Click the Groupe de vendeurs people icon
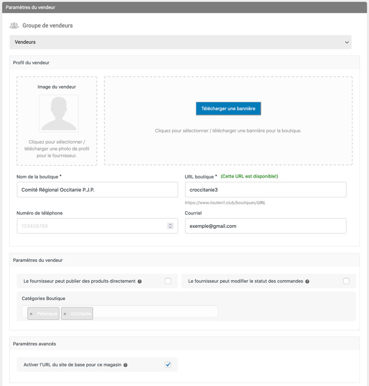369x386 pixels. (x=14, y=26)
